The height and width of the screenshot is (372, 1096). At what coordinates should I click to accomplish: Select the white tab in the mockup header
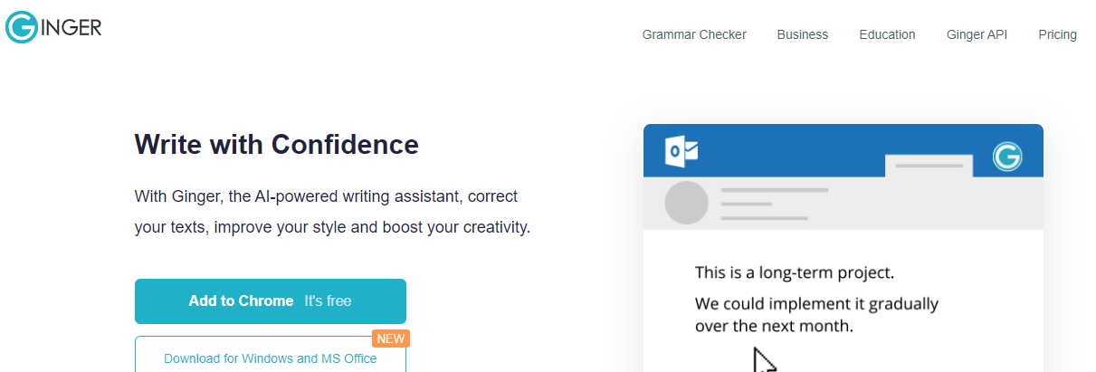(928, 166)
